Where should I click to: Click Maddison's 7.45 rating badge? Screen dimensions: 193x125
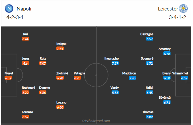coord(132,78)
